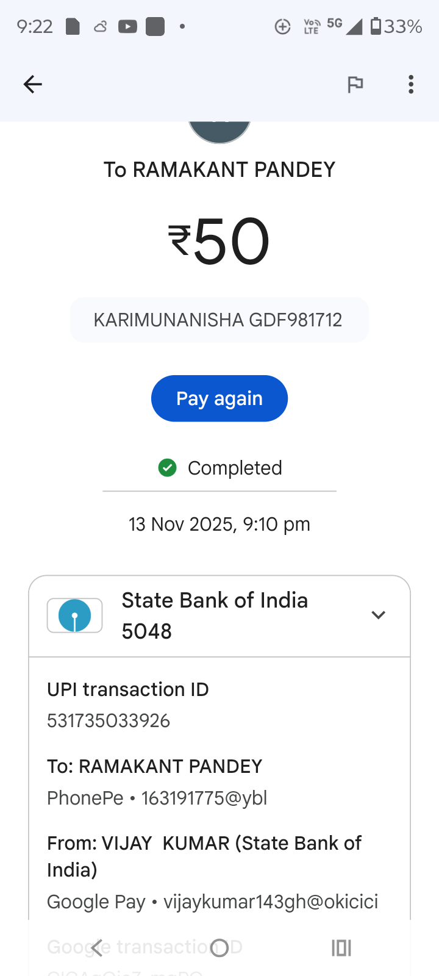Tap the KARIMUNANISHA GDF981712 note chip
The height and width of the screenshot is (976, 439).
[x=219, y=320]
